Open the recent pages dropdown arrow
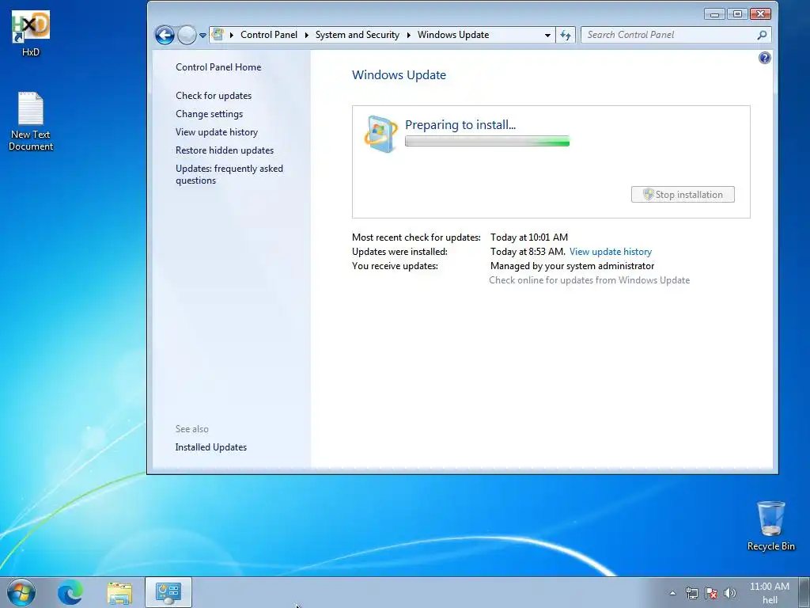This screenshot has height=608, width=810. 202,36
